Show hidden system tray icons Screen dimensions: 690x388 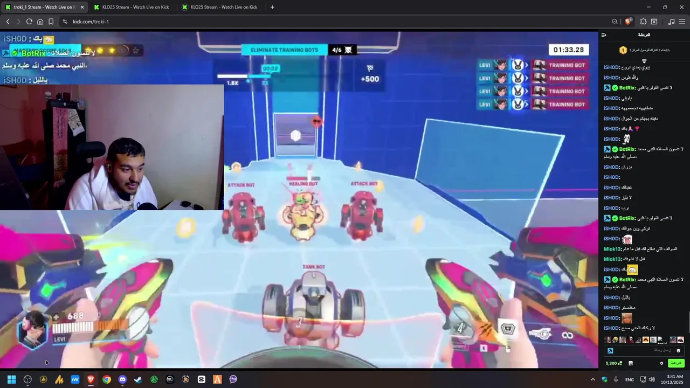pyautogui.click(x=593, y=379)
